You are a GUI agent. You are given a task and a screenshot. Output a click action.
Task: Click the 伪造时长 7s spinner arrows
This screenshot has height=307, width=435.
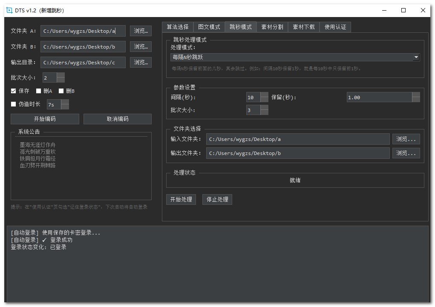pyautogui.click(x=64, y=104)
